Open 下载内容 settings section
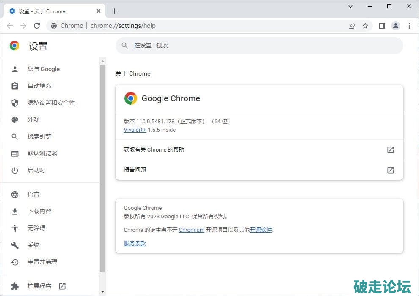The width and height of the screenshot is (419, 296). pos(39,211)
